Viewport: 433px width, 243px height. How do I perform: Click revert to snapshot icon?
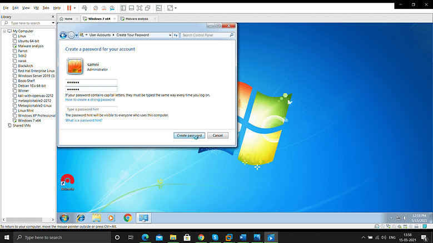(104, 8)
